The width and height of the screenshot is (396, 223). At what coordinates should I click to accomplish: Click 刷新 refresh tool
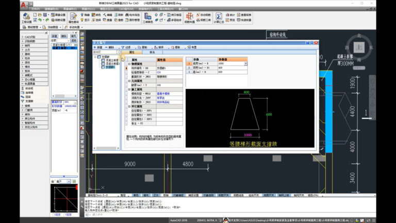pos(119,15)
